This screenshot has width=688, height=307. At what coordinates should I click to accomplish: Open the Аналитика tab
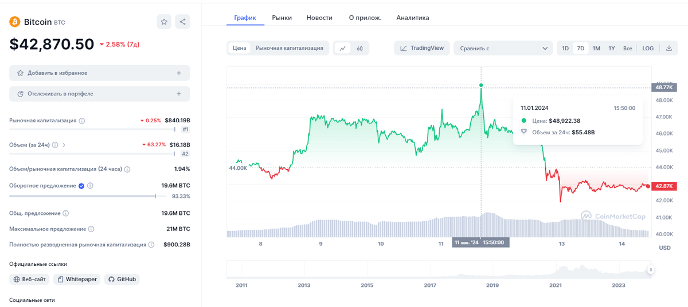(413, 18)
